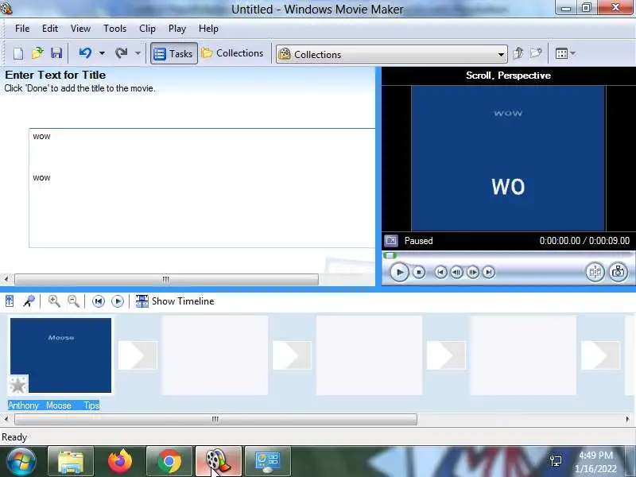The width and height of the screenshot is (636, 477).
Task: Click the video effect star on Moose clip
Action: click(x=17, y=385)
